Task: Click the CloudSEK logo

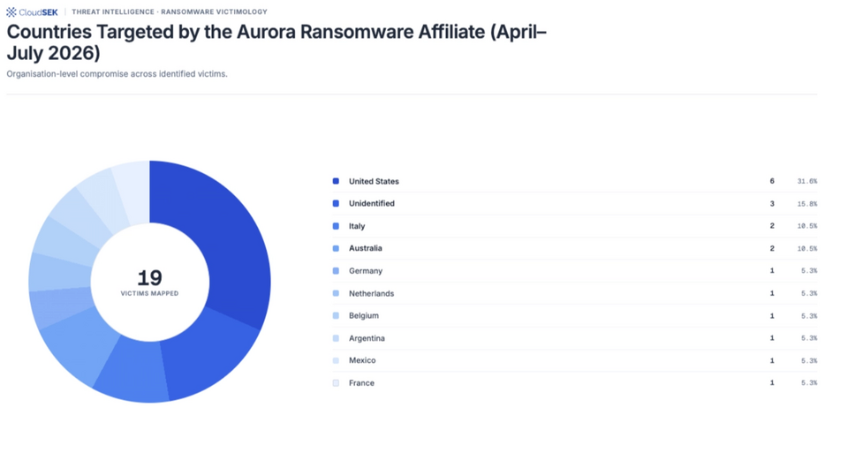Action: (x=32, y=11)
